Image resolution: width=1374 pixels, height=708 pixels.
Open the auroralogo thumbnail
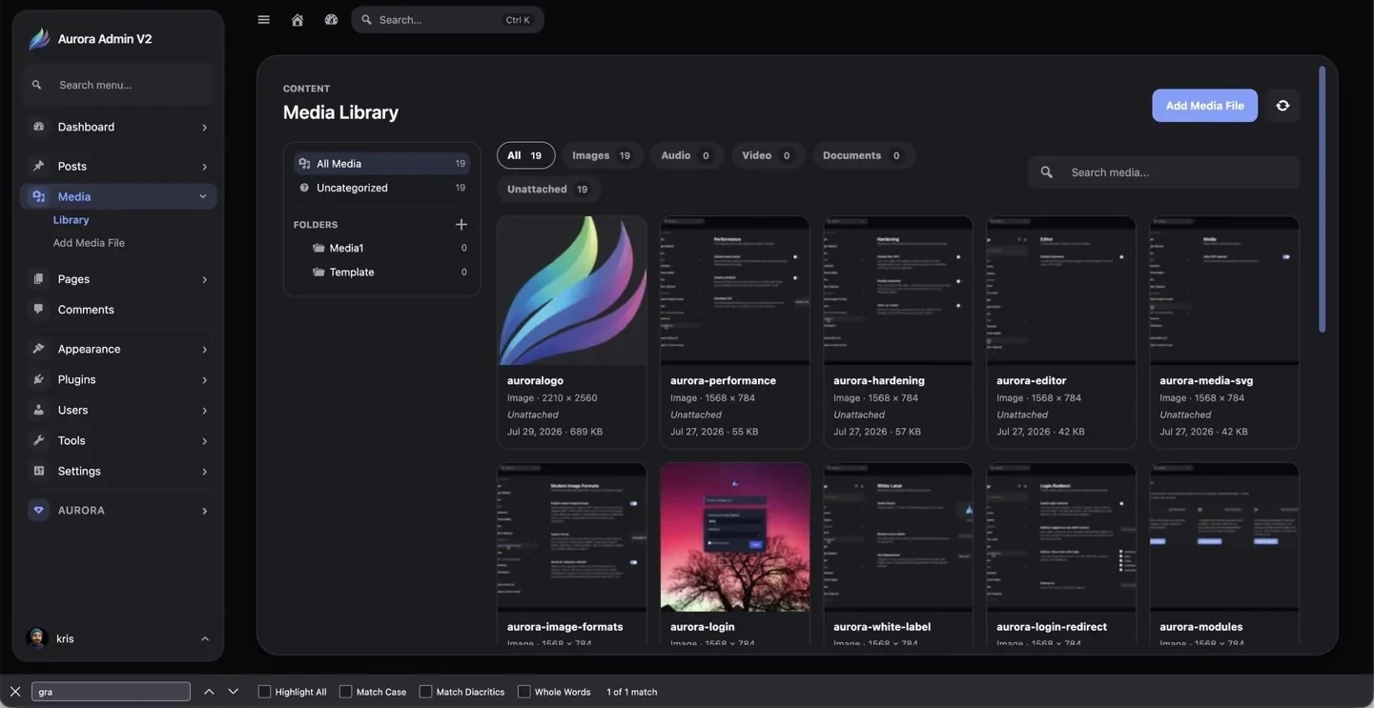(x=572, y=291)
